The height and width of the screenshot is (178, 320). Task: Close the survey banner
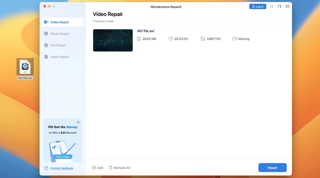pos(78,122)
